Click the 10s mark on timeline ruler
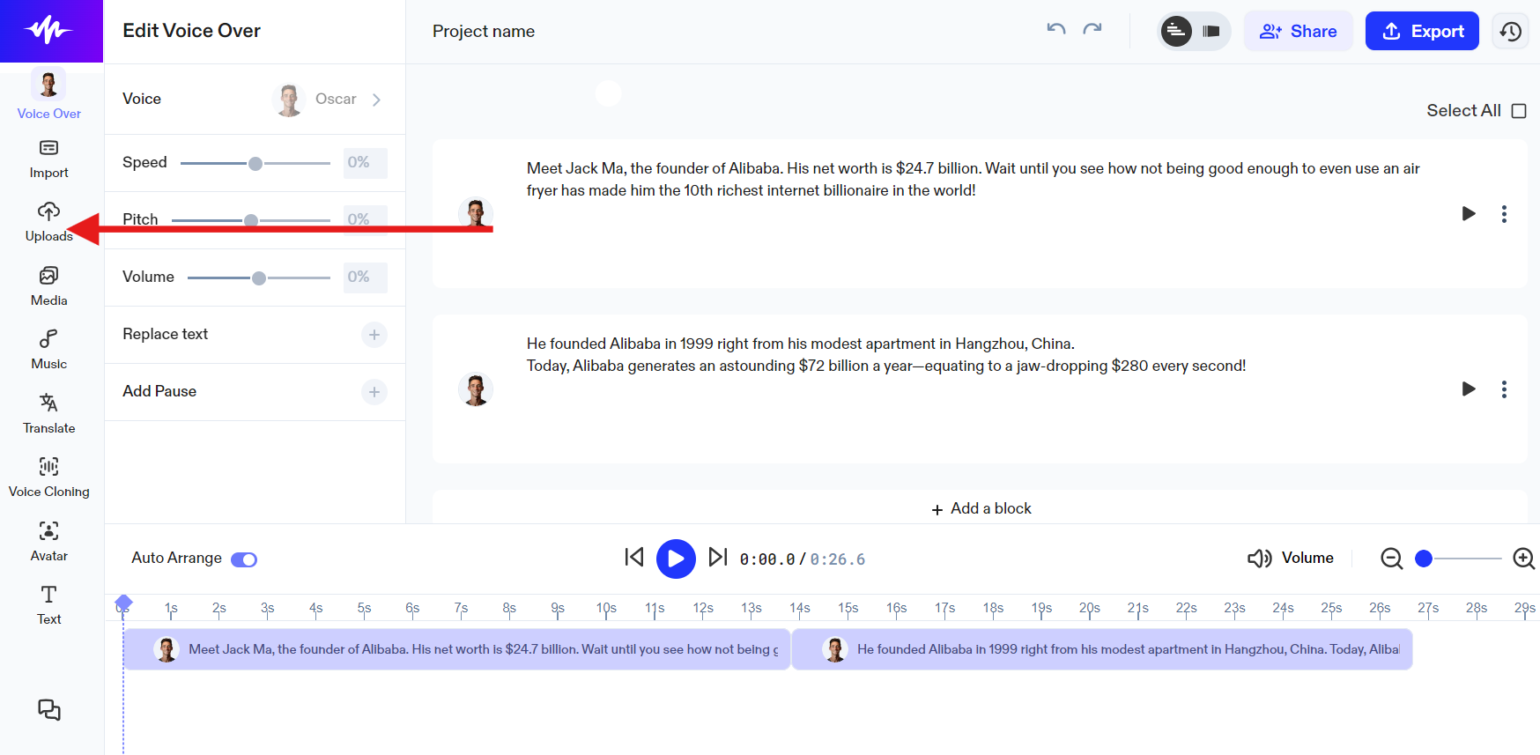The width and height of the screenshot is (1540, 755). pos(606,608)
